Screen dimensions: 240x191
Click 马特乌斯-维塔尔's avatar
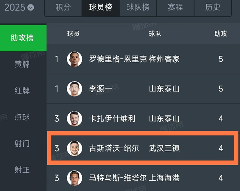pyautogui.click(x=75, y=178)
